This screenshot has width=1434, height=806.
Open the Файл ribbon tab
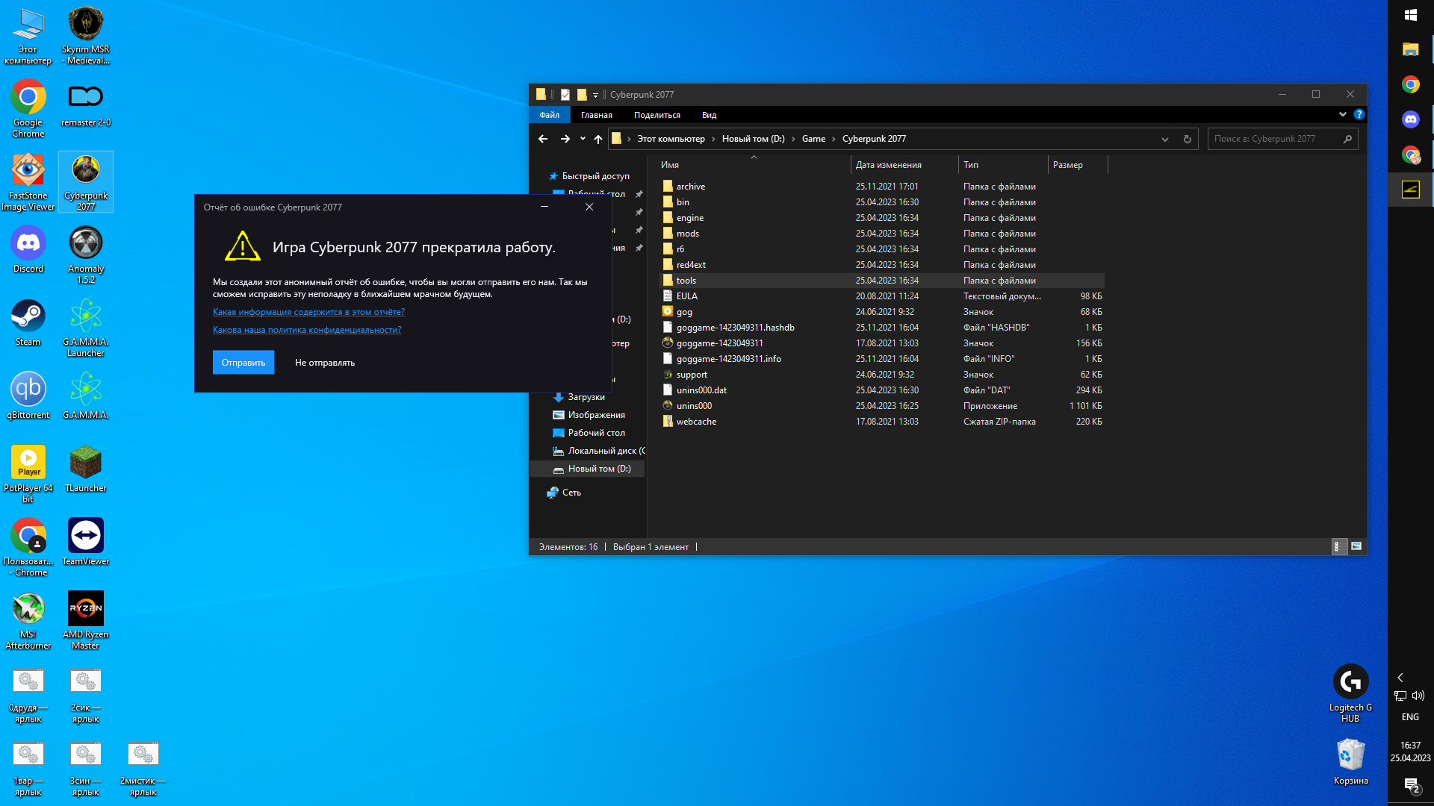[550, 115]
